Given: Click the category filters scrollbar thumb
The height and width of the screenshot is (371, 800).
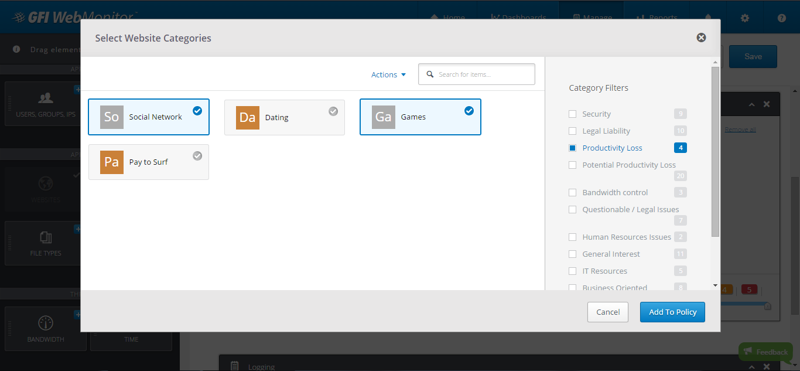Looking at the screenshot, I should 715,152.
